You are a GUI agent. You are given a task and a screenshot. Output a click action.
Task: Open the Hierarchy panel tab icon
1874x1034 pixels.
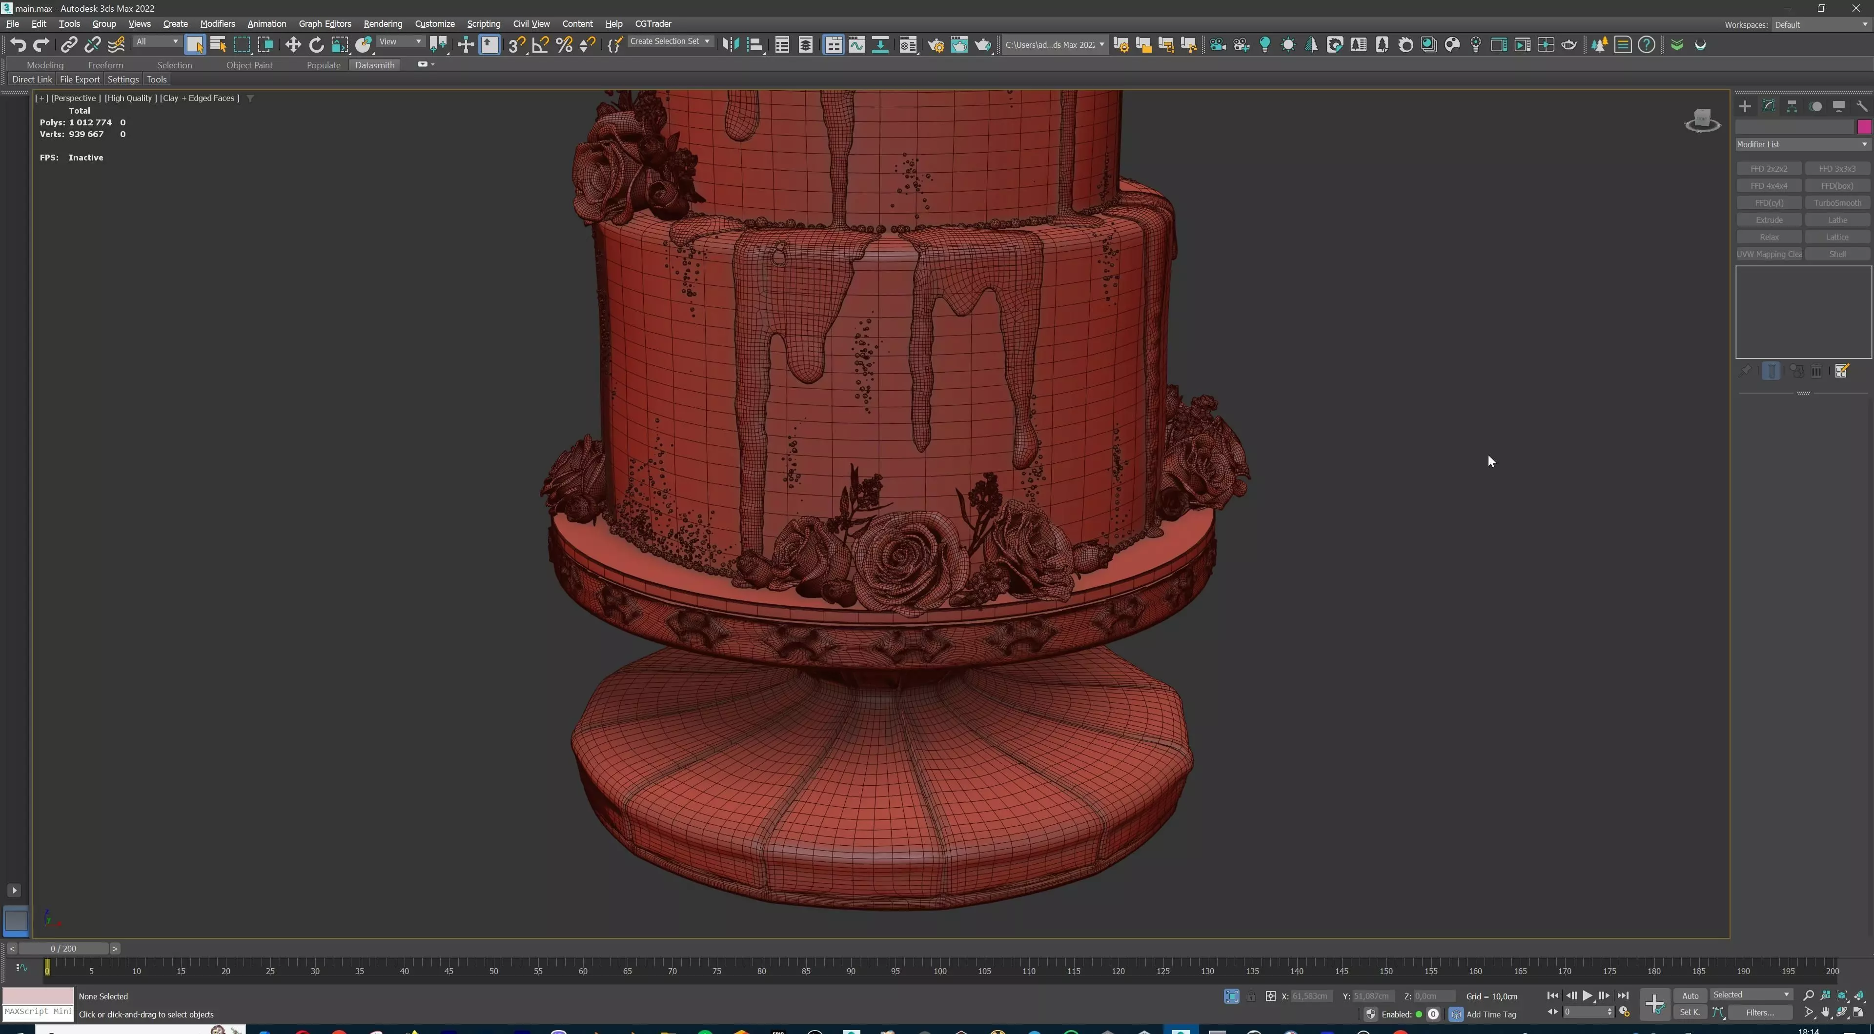1792,106
